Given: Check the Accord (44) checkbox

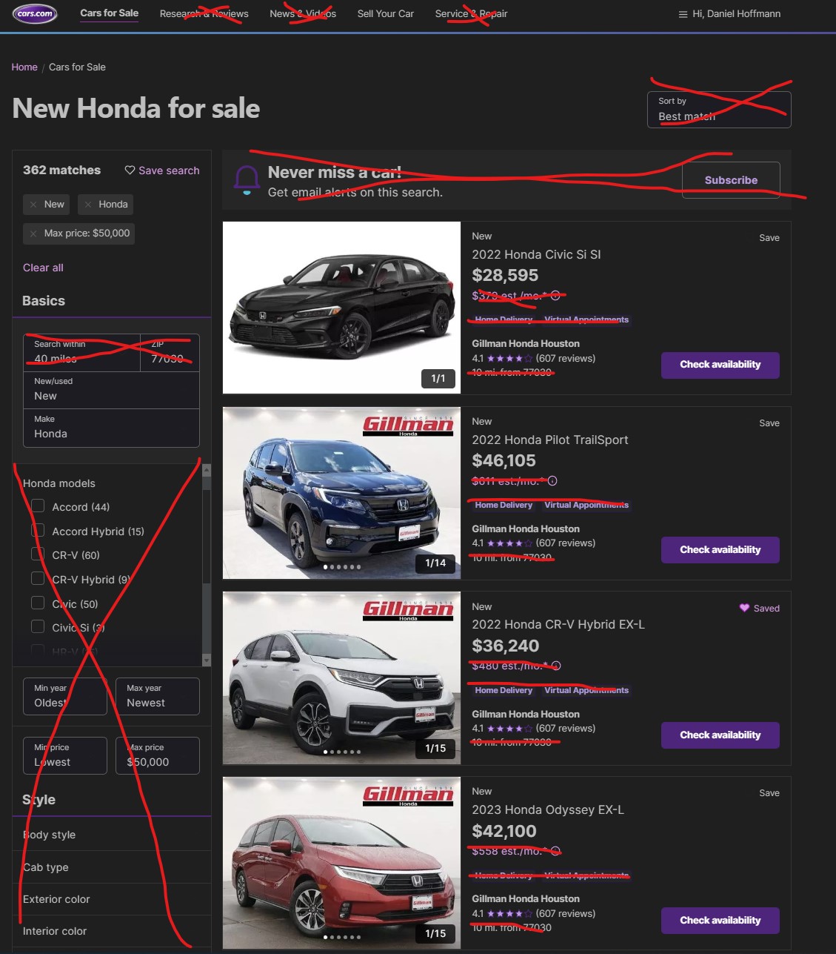Looking at the screenshot, I should [37, 506].
